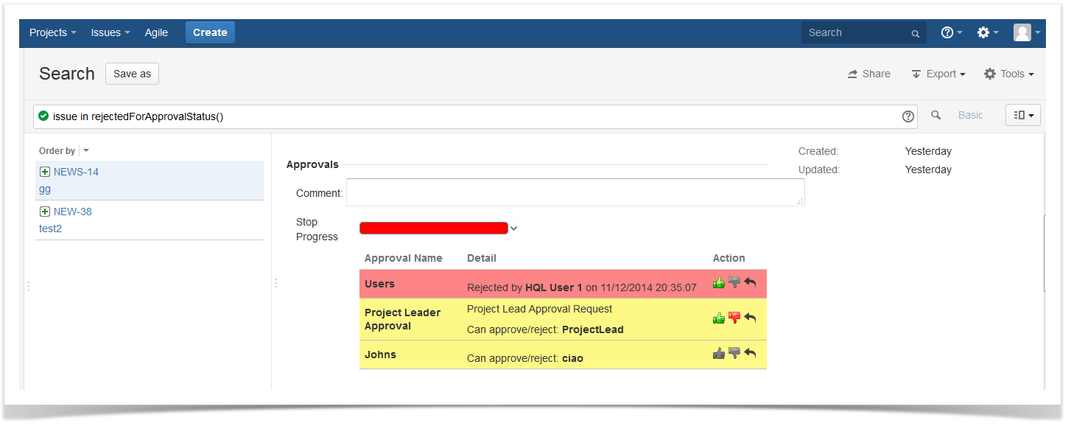Click thumbs down on Project Leader Approval

click(x=734, y=318)
